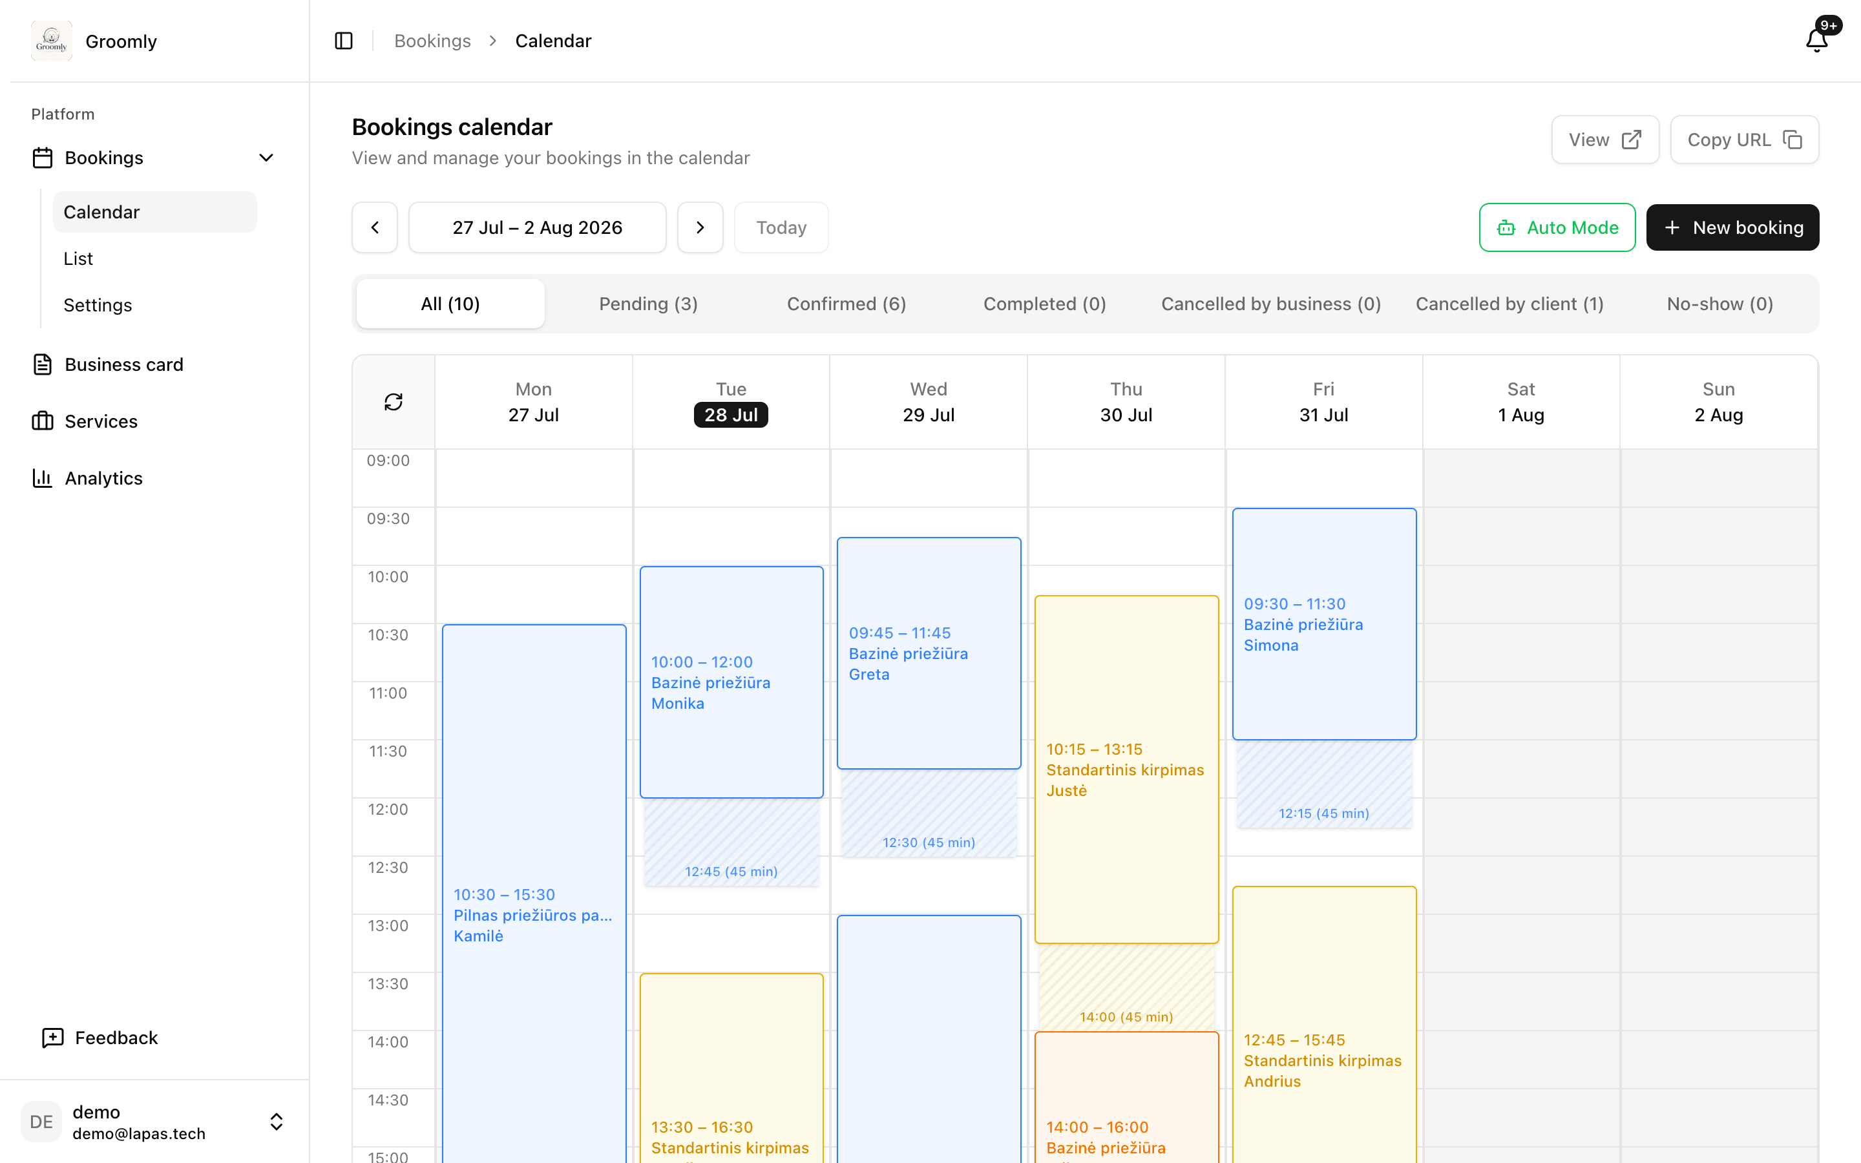Collapse the Bookings menu chevron
Image resolution: width=1861 pixels, height=1163 pixels.
click(266, 158)
